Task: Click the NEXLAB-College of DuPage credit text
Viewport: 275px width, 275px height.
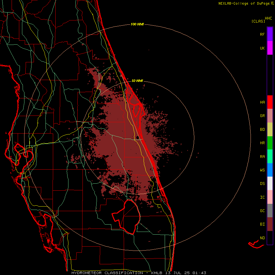Action: click(244, 3)
